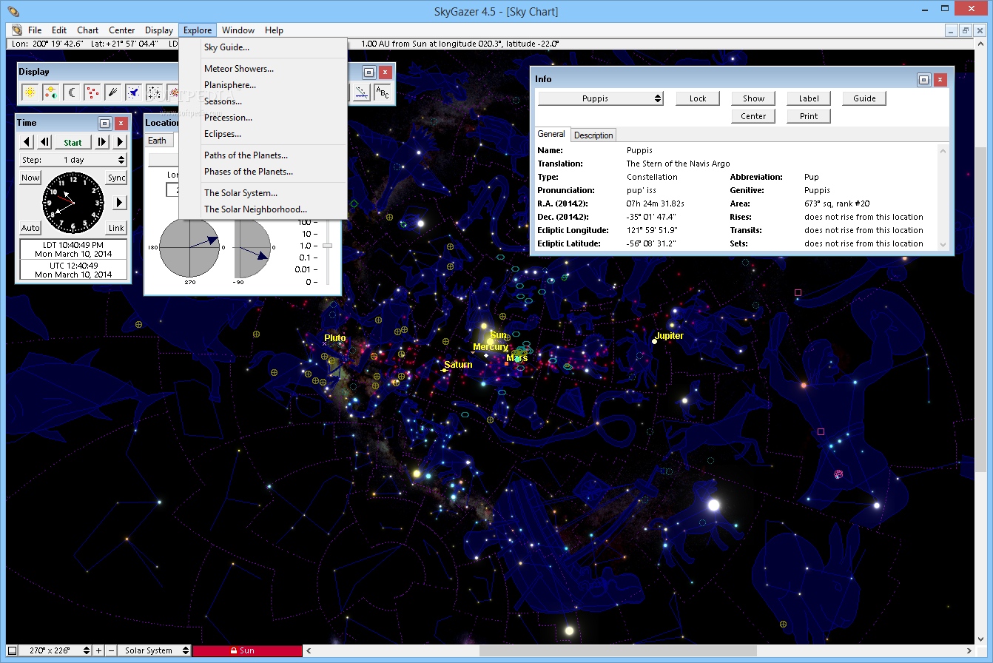The image size is (993, 663).
Task: Toggle the Auto time button
Action: click(30, 228)
